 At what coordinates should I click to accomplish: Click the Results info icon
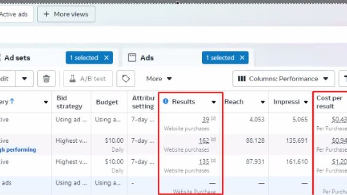click(165, 101)
